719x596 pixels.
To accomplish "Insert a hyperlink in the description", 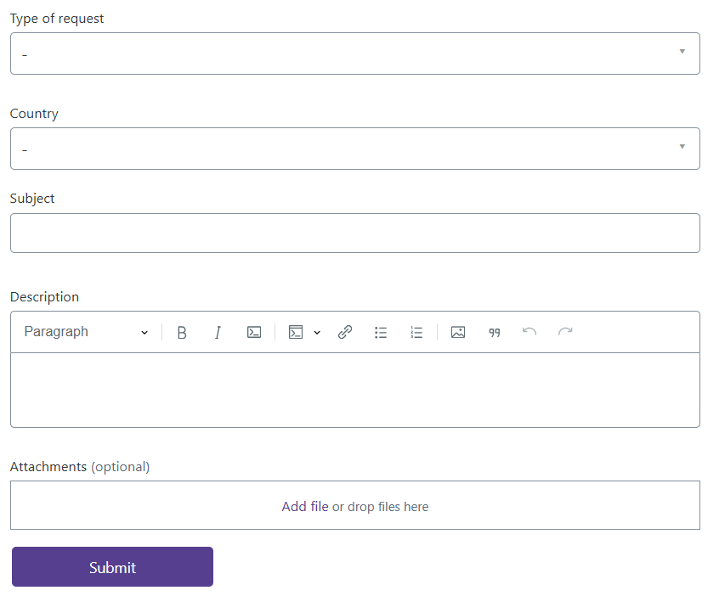I will [x=345, y=331].
